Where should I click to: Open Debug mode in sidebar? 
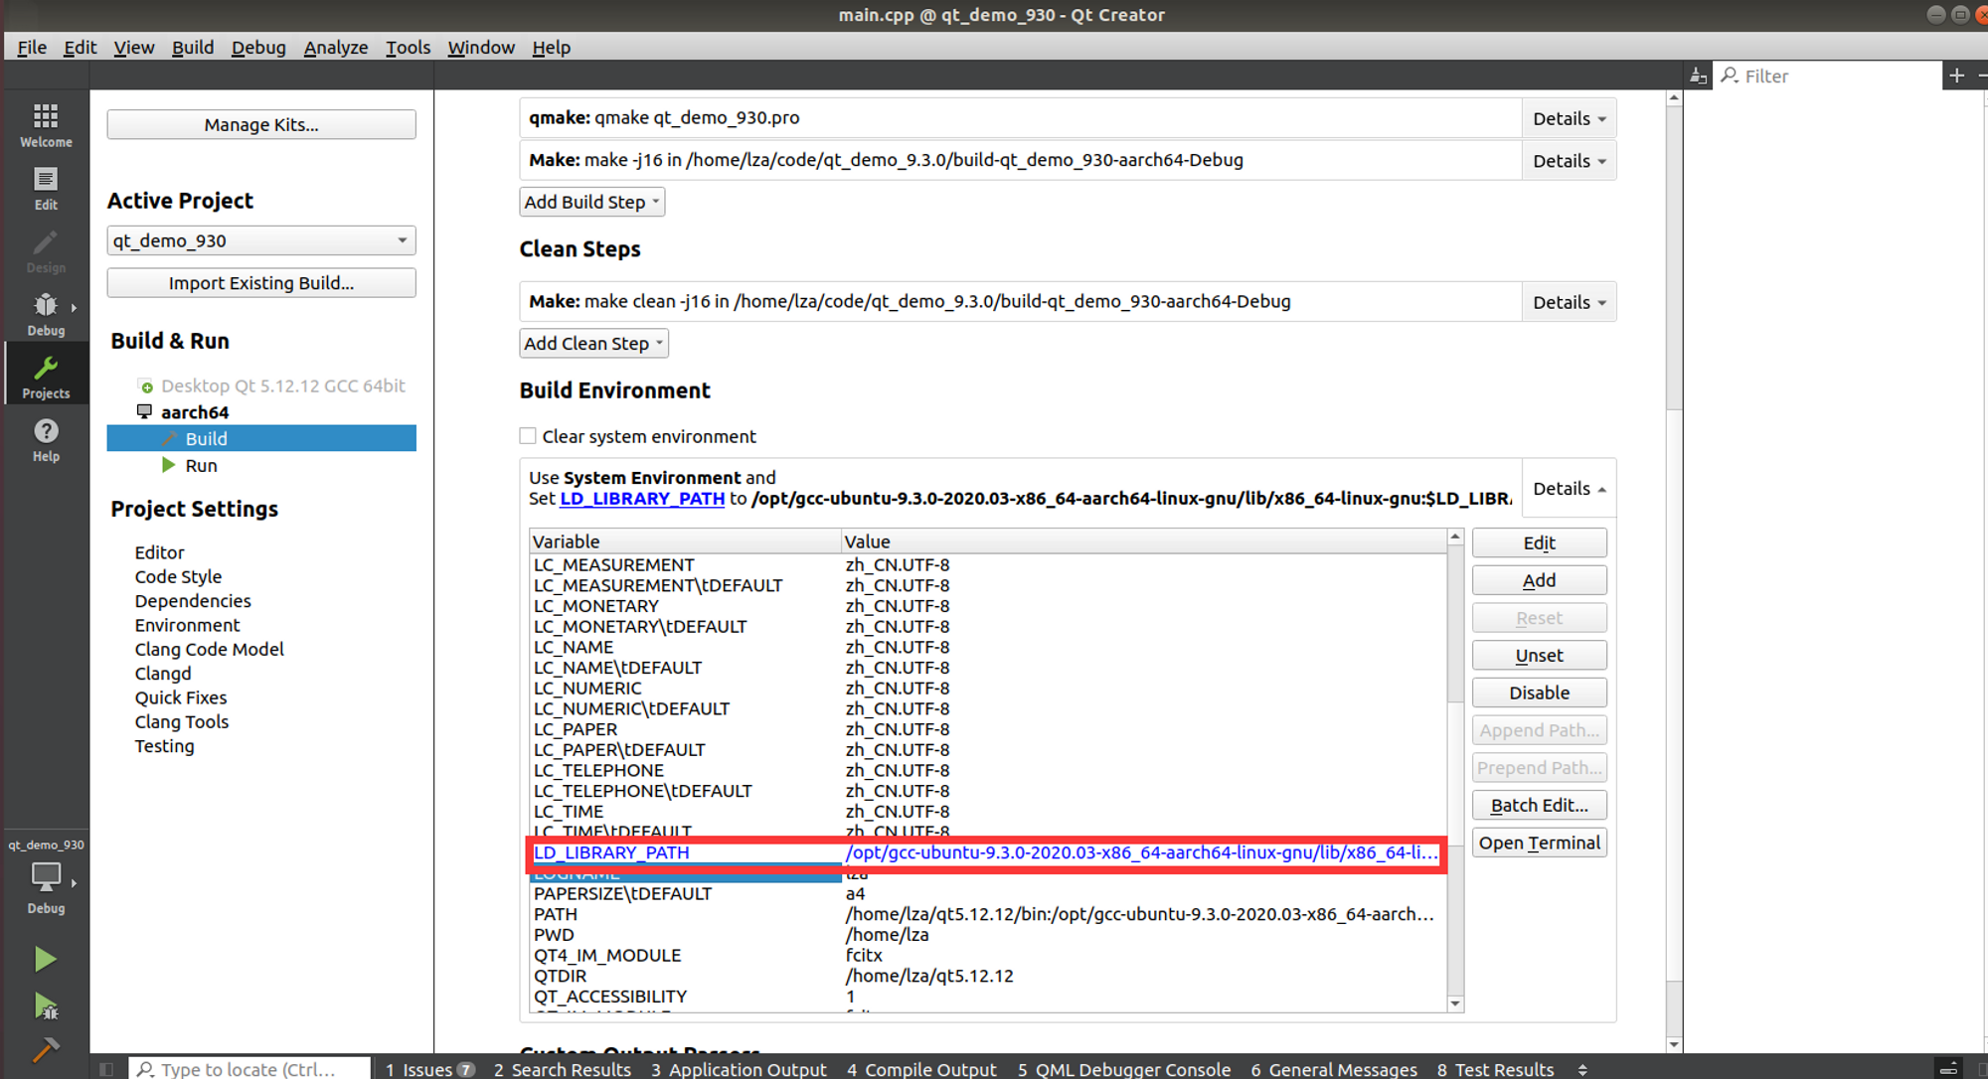click(46, 314)
